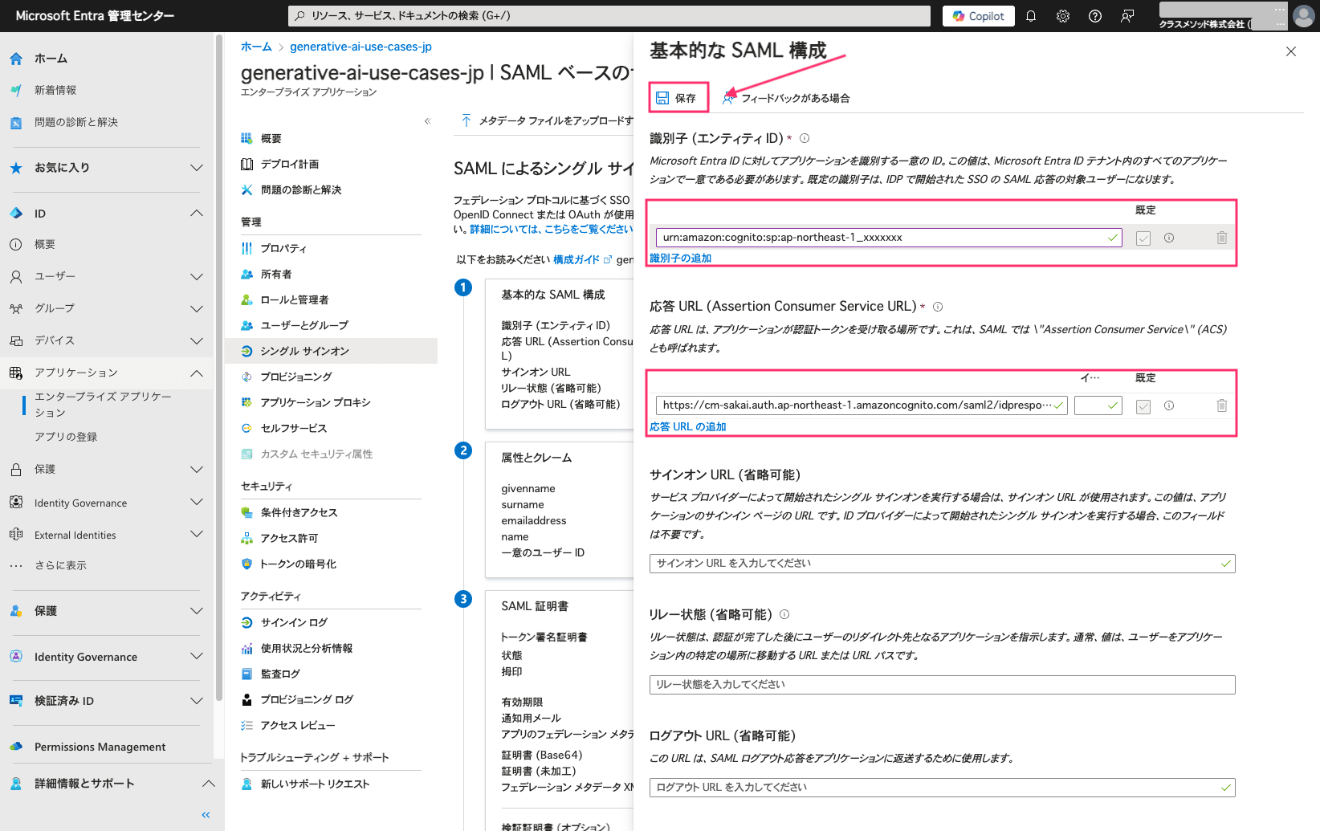Toggle 既定 checkbox for identifier
Image resolution: width=1320 pixels, height=831 pixels.
pos(1143,238)
